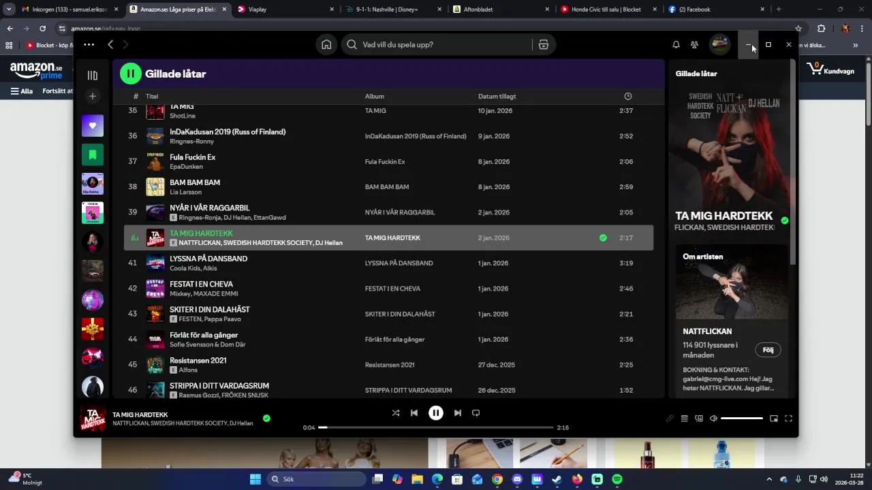Pause playback in the bottom player
Screen dimensions: 872x490
pyautogui.click(x=436, y=412)
